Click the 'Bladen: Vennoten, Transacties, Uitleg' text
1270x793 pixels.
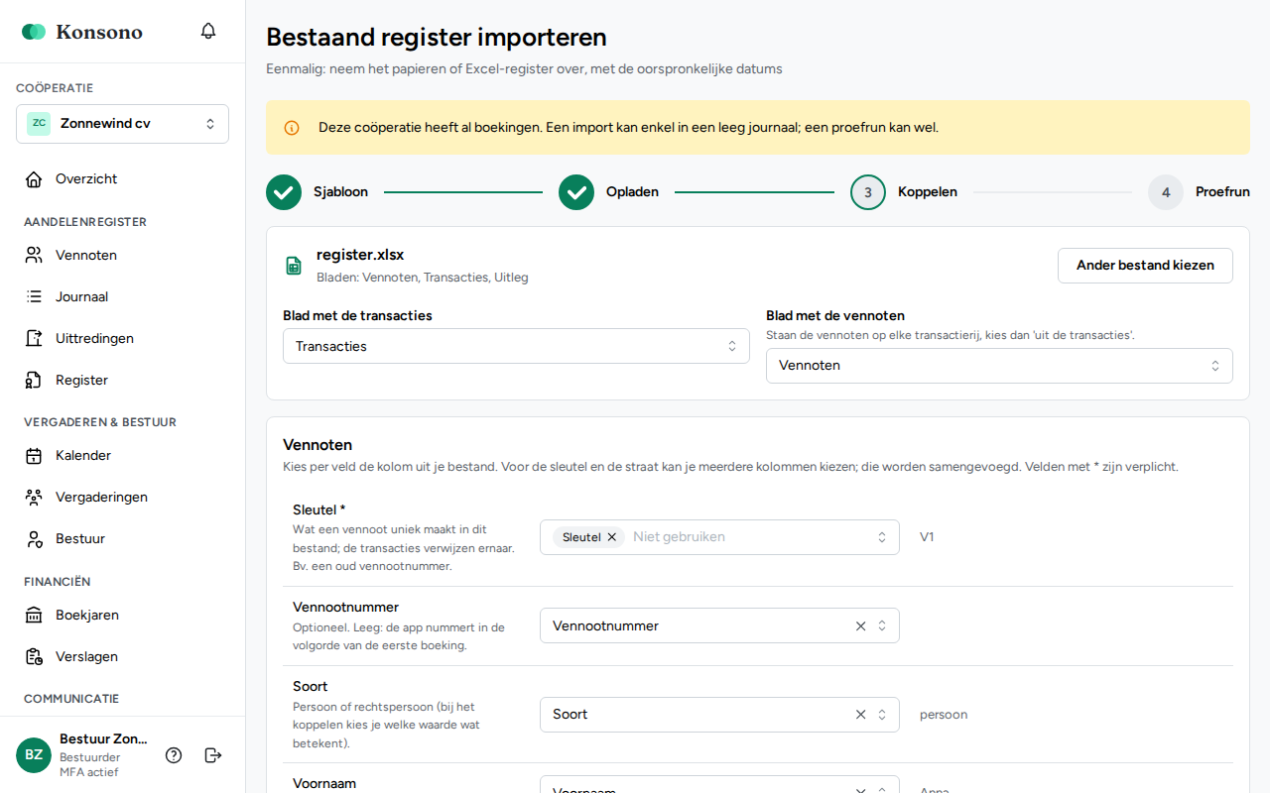pos(423,278)
